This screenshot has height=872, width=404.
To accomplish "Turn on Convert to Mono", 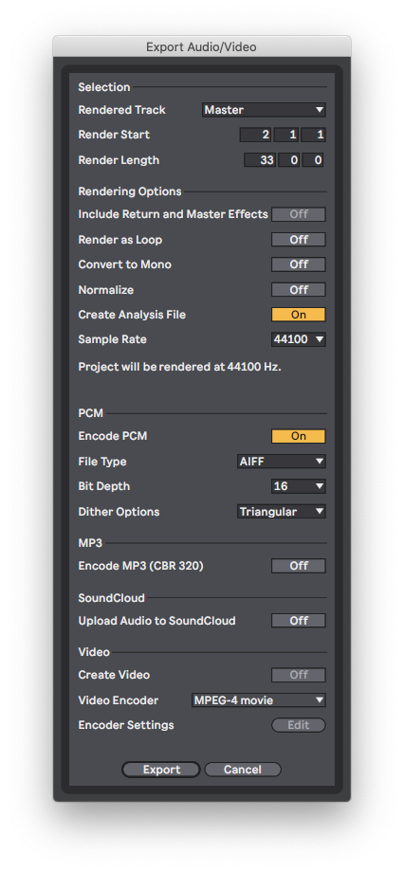I will [299, 264].
